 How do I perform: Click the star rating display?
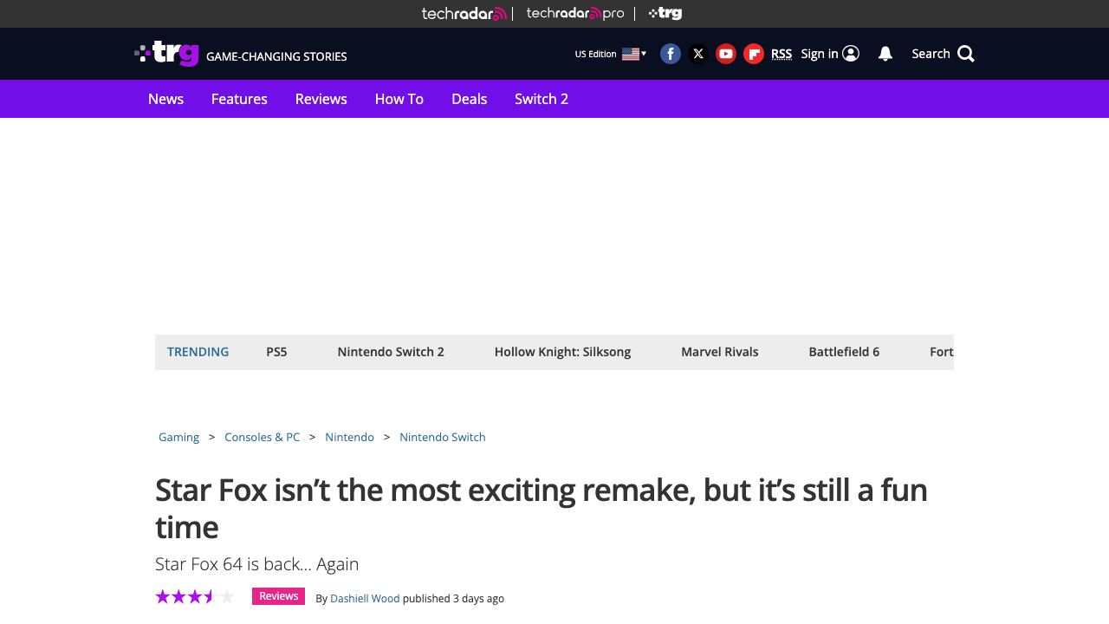[195, 596]
